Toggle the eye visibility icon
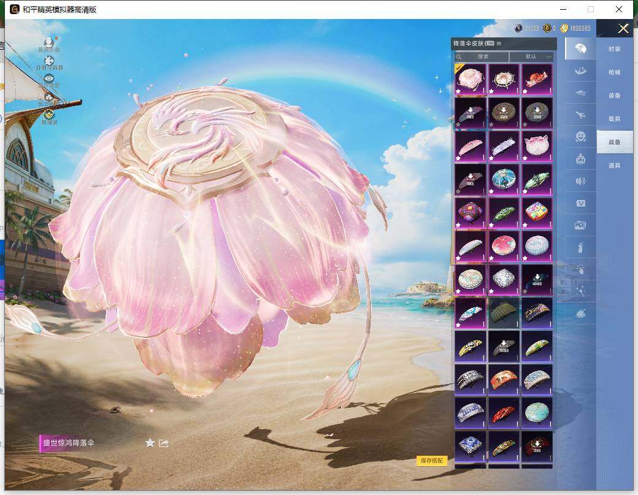This screenshot has width=638, height=495. click(x=49, y=78)
